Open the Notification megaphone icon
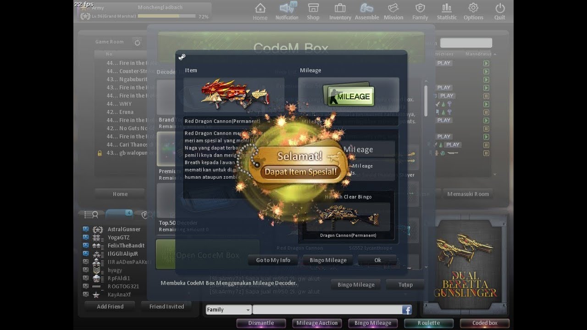Screen dimensions: 587x330 coord(287,11)
